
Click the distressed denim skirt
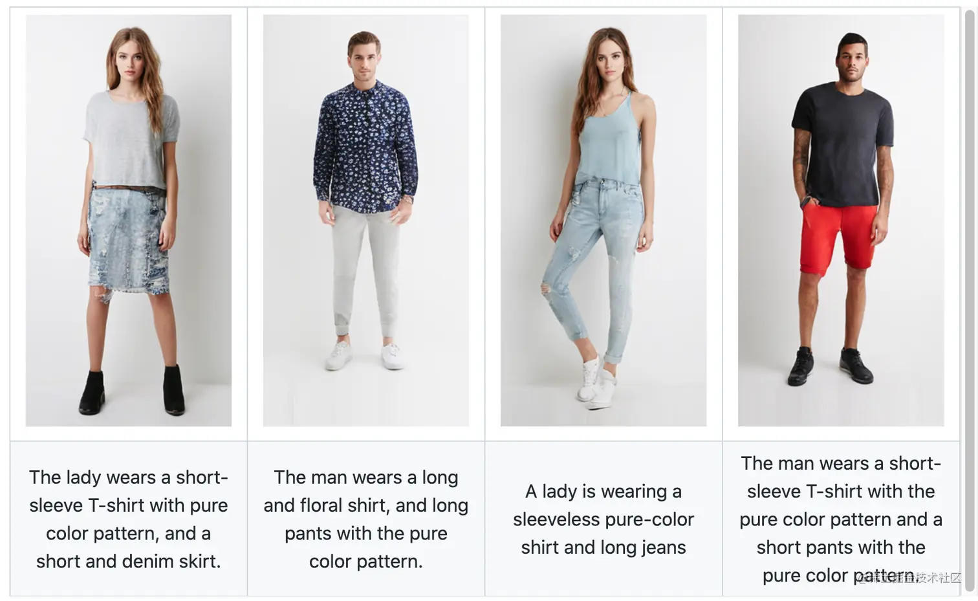click(127, 241)
